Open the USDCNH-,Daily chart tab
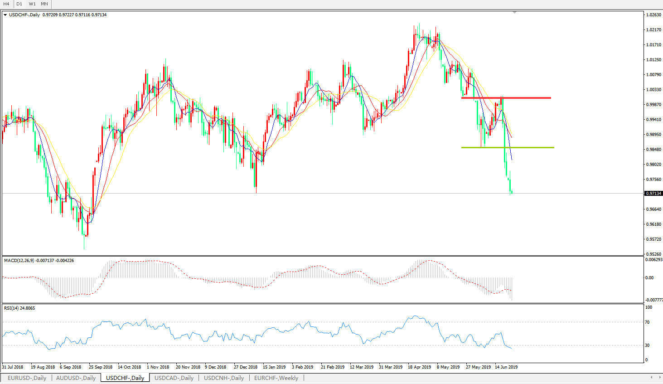Image resolution: width=663 pixels, height=384 pixels. coord(224,378)
